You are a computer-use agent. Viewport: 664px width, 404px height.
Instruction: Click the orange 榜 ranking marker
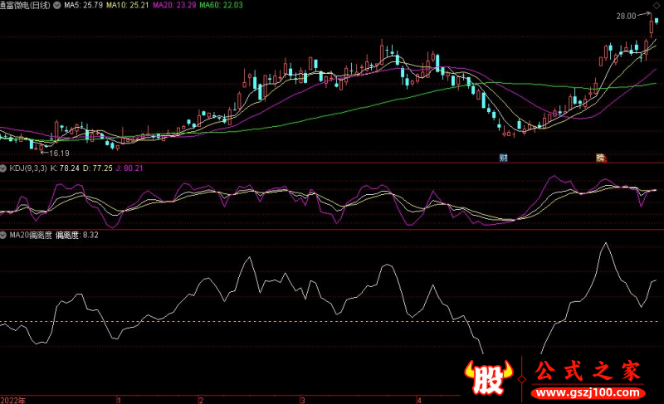tap(600, 158)
